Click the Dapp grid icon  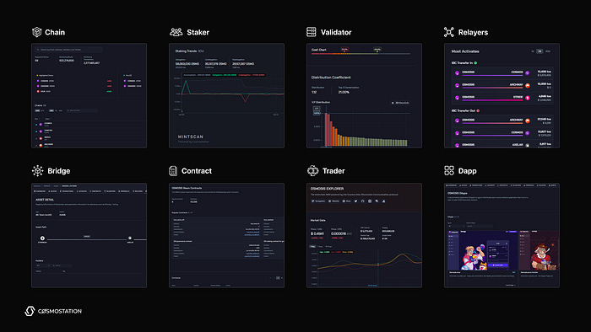click(x=449, y=171)
